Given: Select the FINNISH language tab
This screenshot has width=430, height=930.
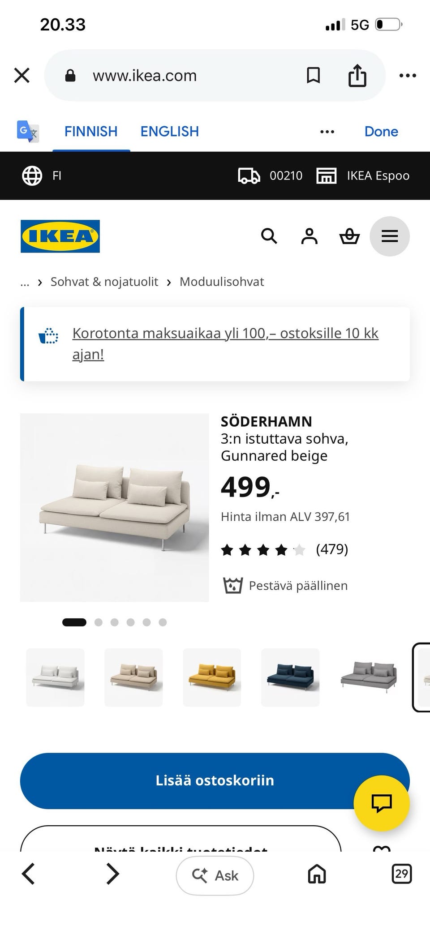Looking at the screenshot, I should [91, 131].
